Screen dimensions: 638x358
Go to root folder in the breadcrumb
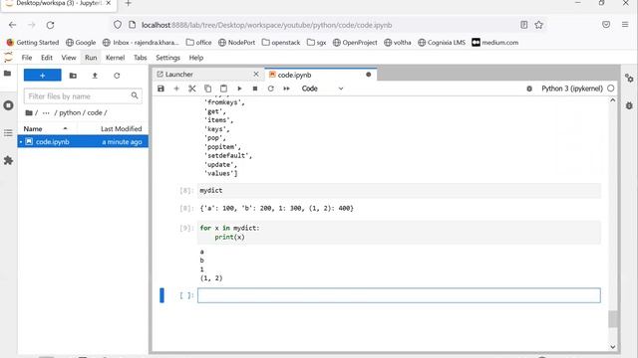point(29,112)
